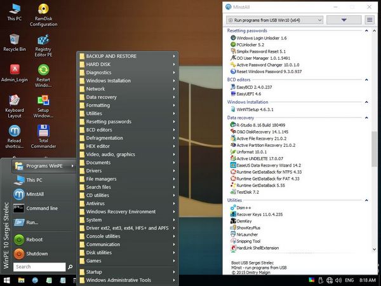This screenshot has height=286, width=381.
Task: Launch Registry Editor PE shortcut
Action: (43, 41)
